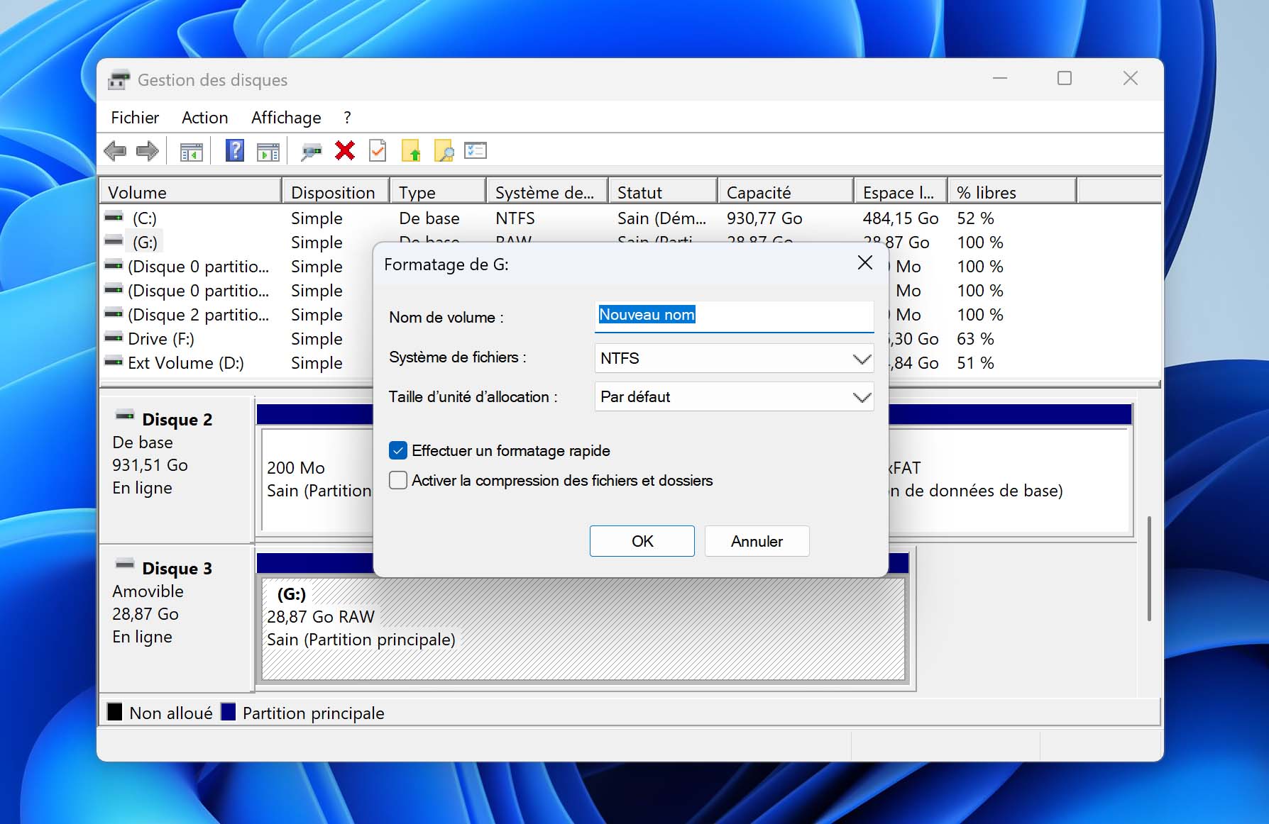The width and height of the screenshot is (1269, 824).
Task: Close the Formatage de G: dialog
Action: [x=864, y=263]
